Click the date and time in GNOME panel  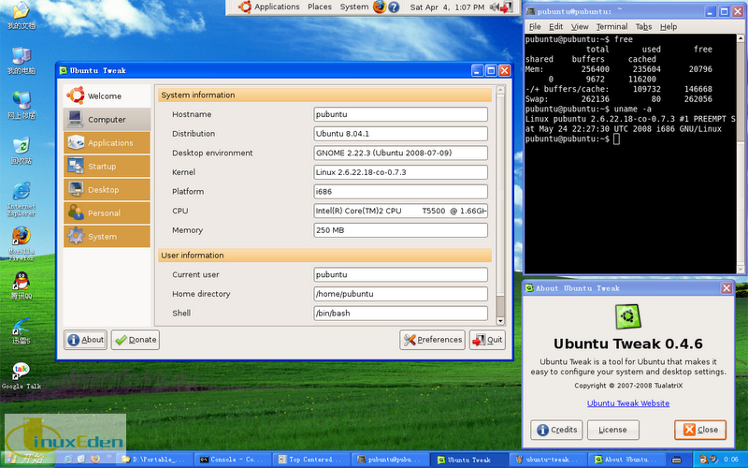(447, 7)
